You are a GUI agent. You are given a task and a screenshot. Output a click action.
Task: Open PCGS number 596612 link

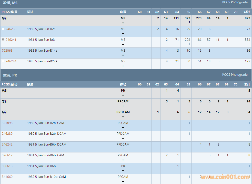click(x=7, y=155)
